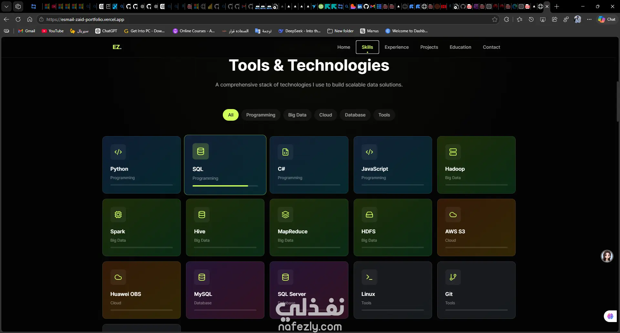
Task: Open the Skills nav link
Action: tap(367, 47)
